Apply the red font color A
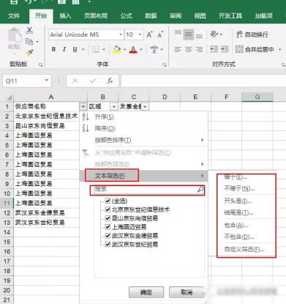This screenshot has width=286, height=304. [x=133, y=49]
